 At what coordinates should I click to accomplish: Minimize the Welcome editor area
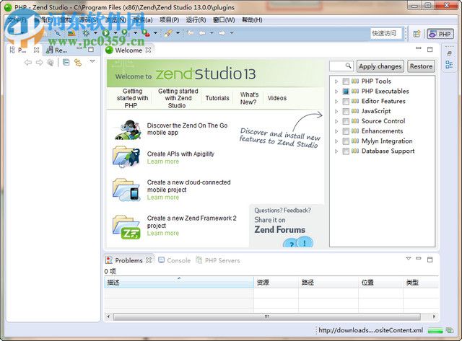pos(419,48)
